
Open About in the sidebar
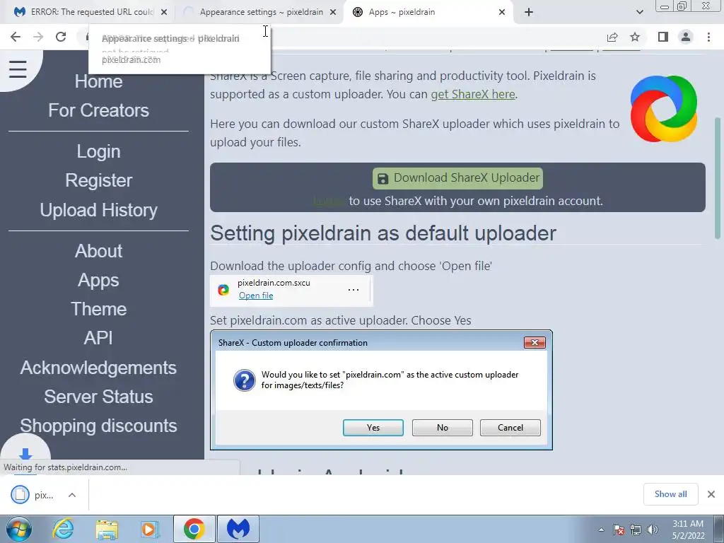98,251
